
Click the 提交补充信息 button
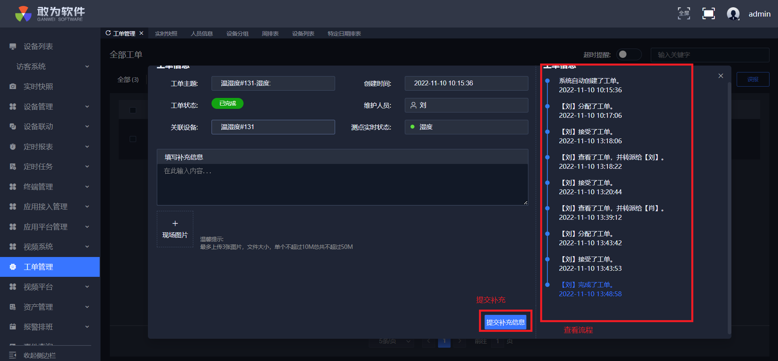506,322
